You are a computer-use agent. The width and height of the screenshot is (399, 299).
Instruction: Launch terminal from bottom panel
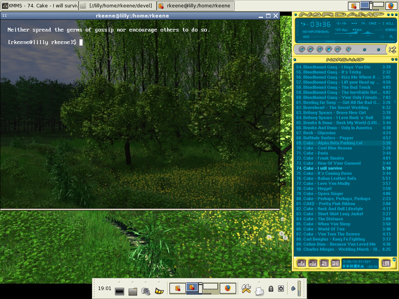119,291
